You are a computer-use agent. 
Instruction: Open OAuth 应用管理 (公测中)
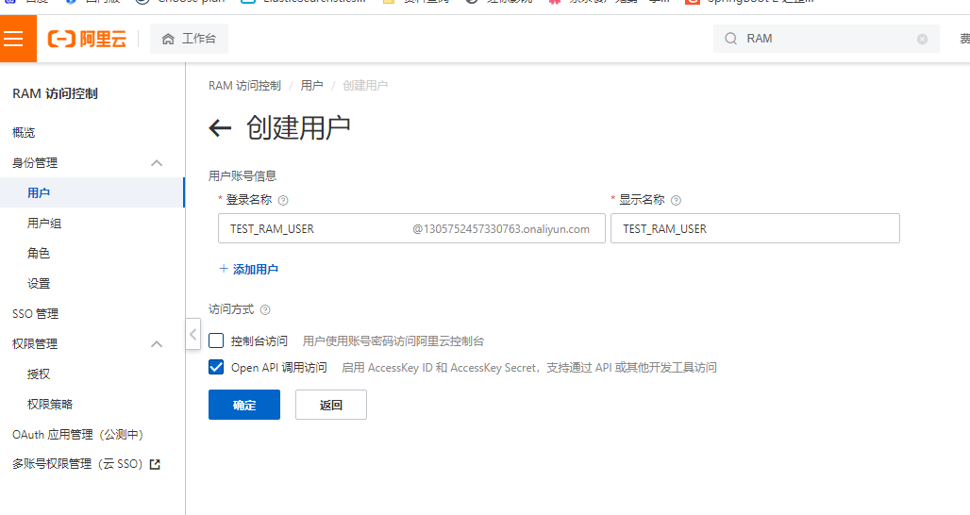(78, 435)
